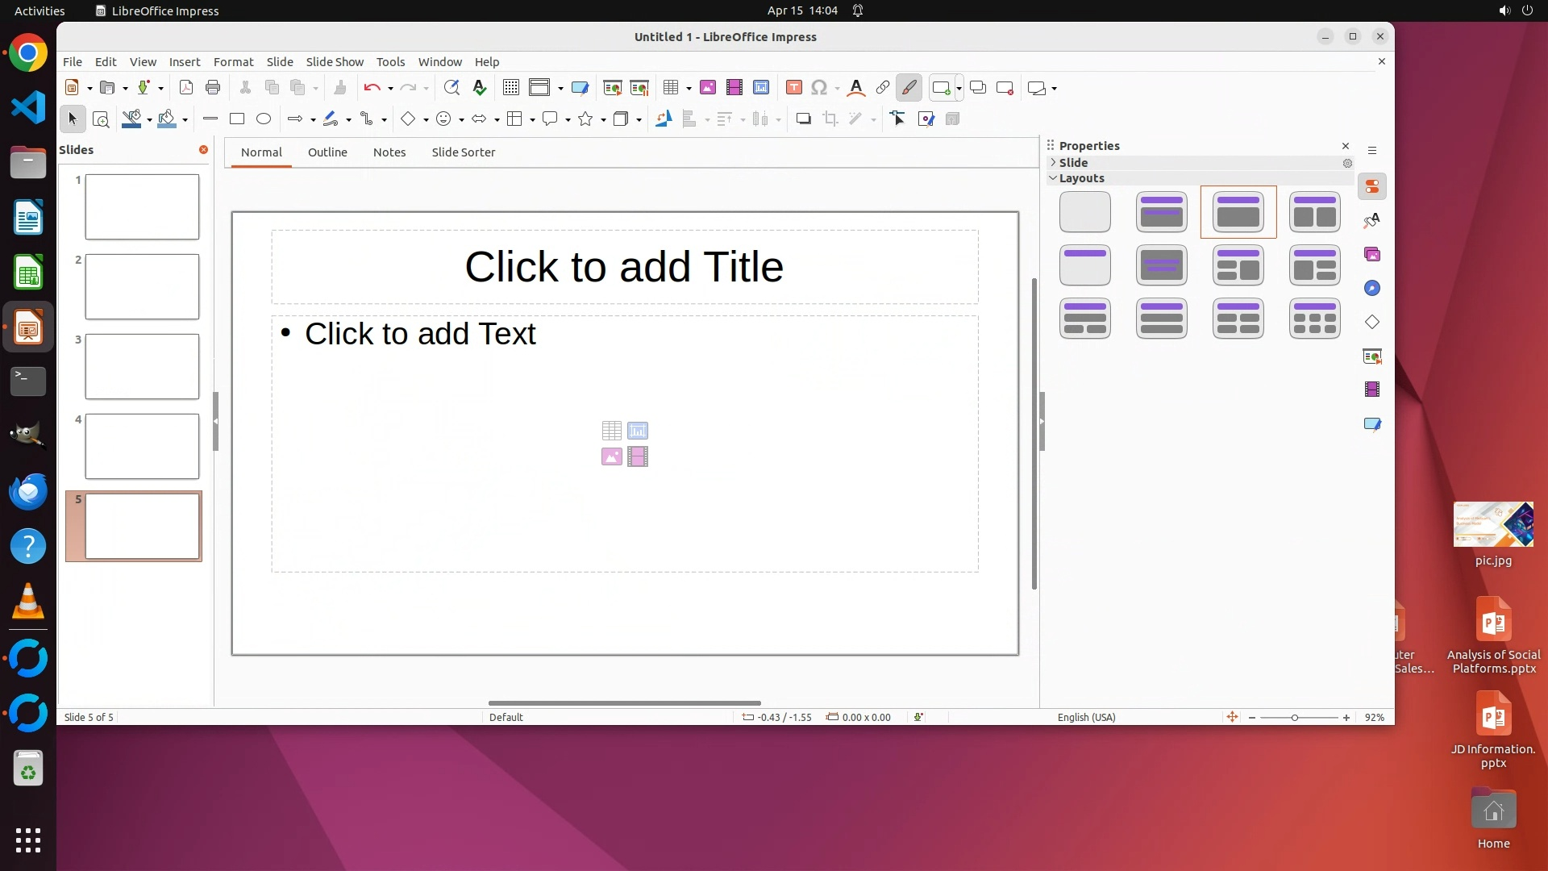
Task: Open the sidebar Gallery icon
Action: click(1372, 255)
